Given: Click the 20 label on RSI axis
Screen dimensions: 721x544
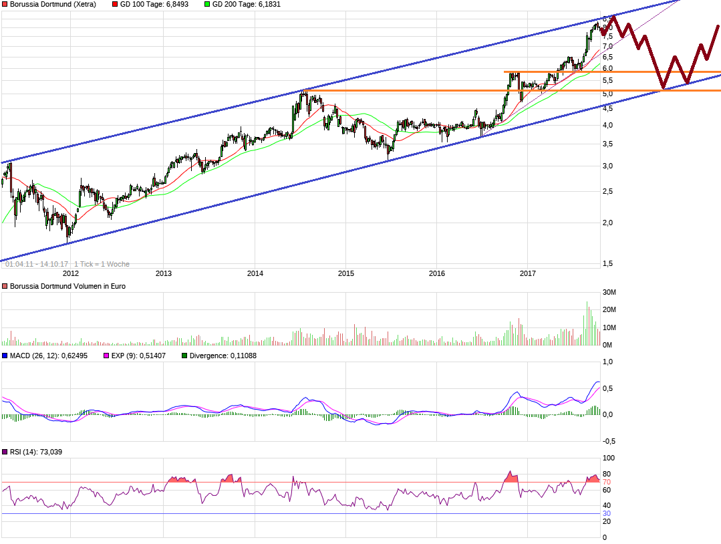Looking at the screenshot, I should point(607,521).
